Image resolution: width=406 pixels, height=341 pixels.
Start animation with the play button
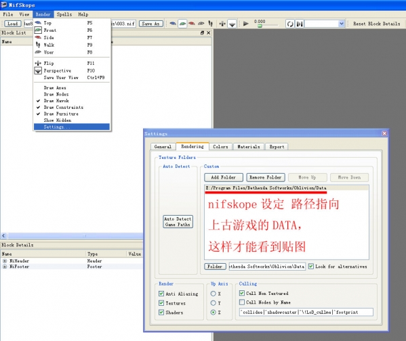coord(246,24)
